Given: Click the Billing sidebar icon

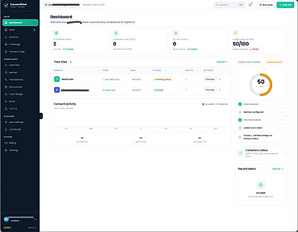Looking at the screenshot, I should (x=6, y=143).
